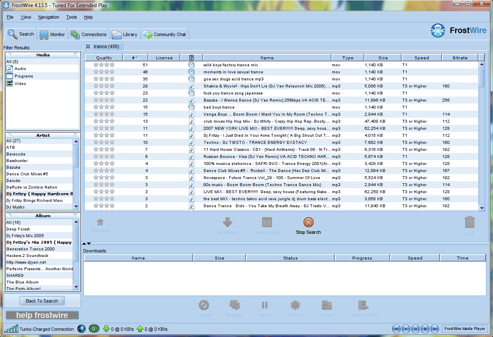Select the Video media filter

(42, 83)
